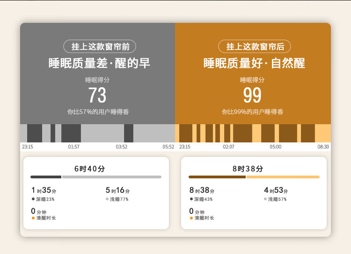Viewport: 351px width, 254px height.
Task: Click the 4时53分 light sleep duration
Action: coord(276,190)
